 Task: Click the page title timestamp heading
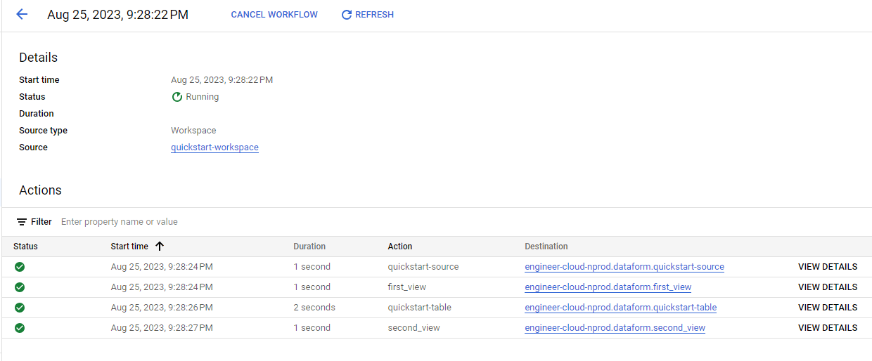(x=118, y=15)
